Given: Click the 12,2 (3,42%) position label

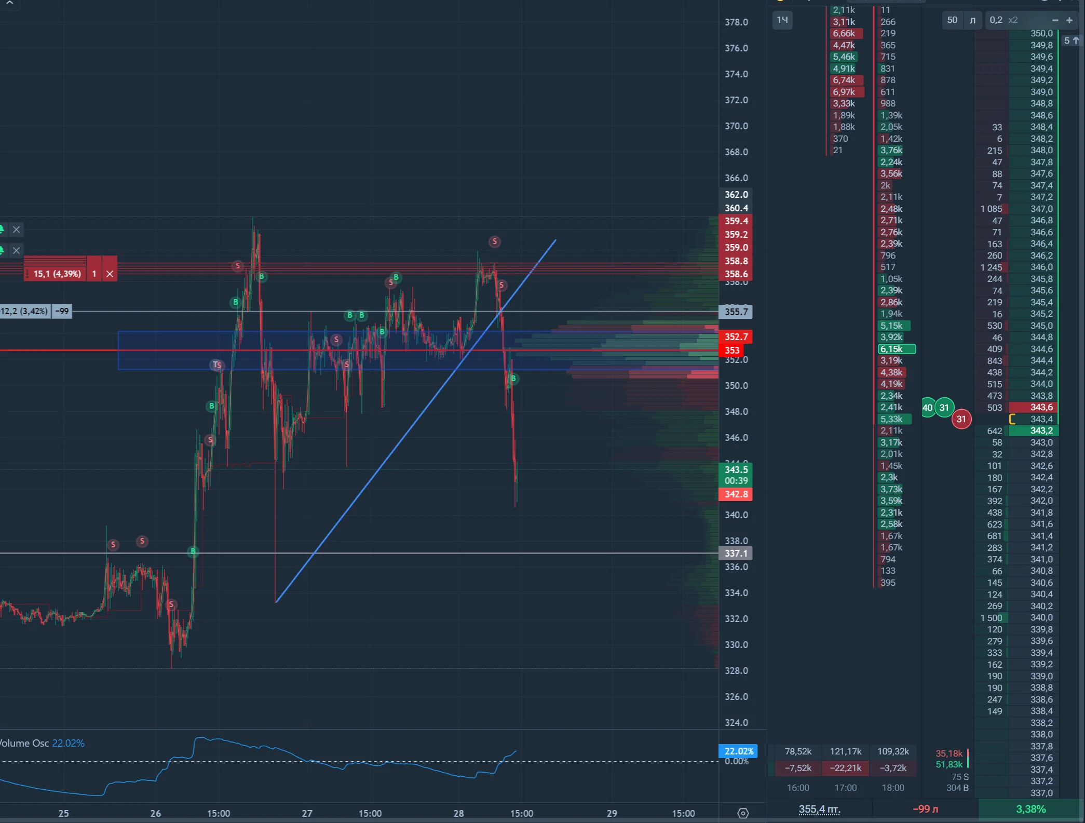Looking at the screenshot, I should click(25, 311).
